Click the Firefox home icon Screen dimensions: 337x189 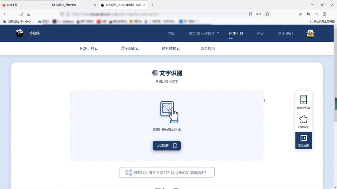(x=29, y=14)
